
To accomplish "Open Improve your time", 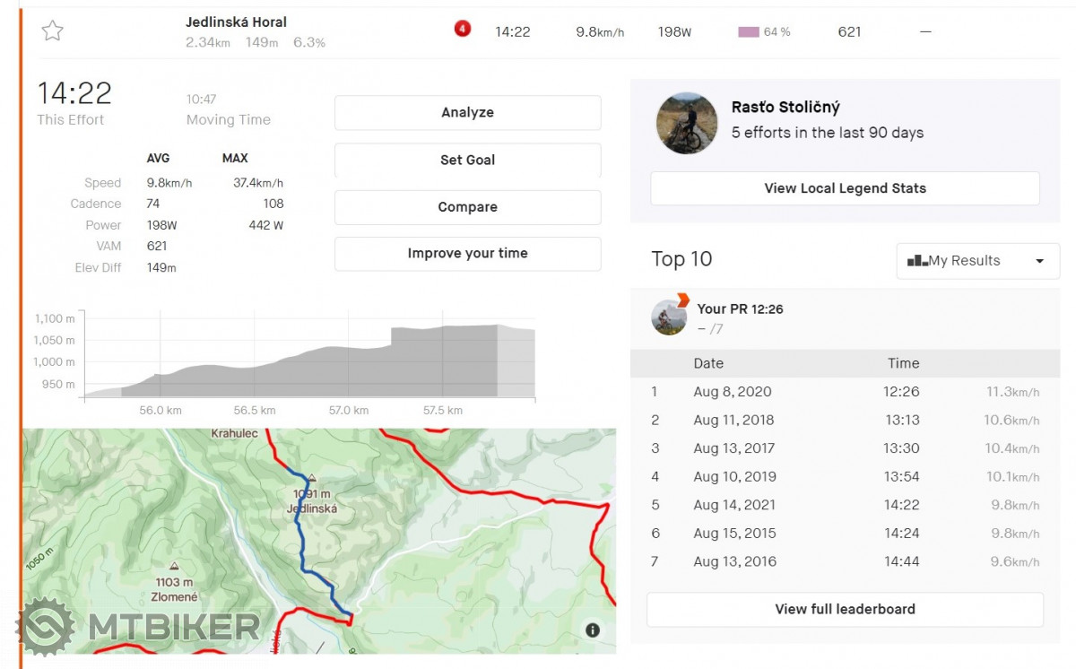I will click(x=467, y=254).
